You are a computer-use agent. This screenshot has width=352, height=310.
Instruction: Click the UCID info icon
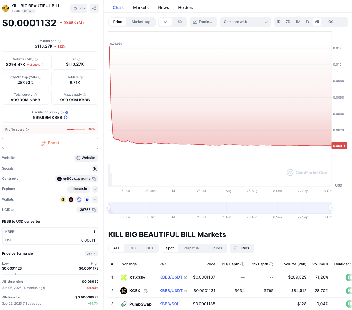tap(12, 210)
